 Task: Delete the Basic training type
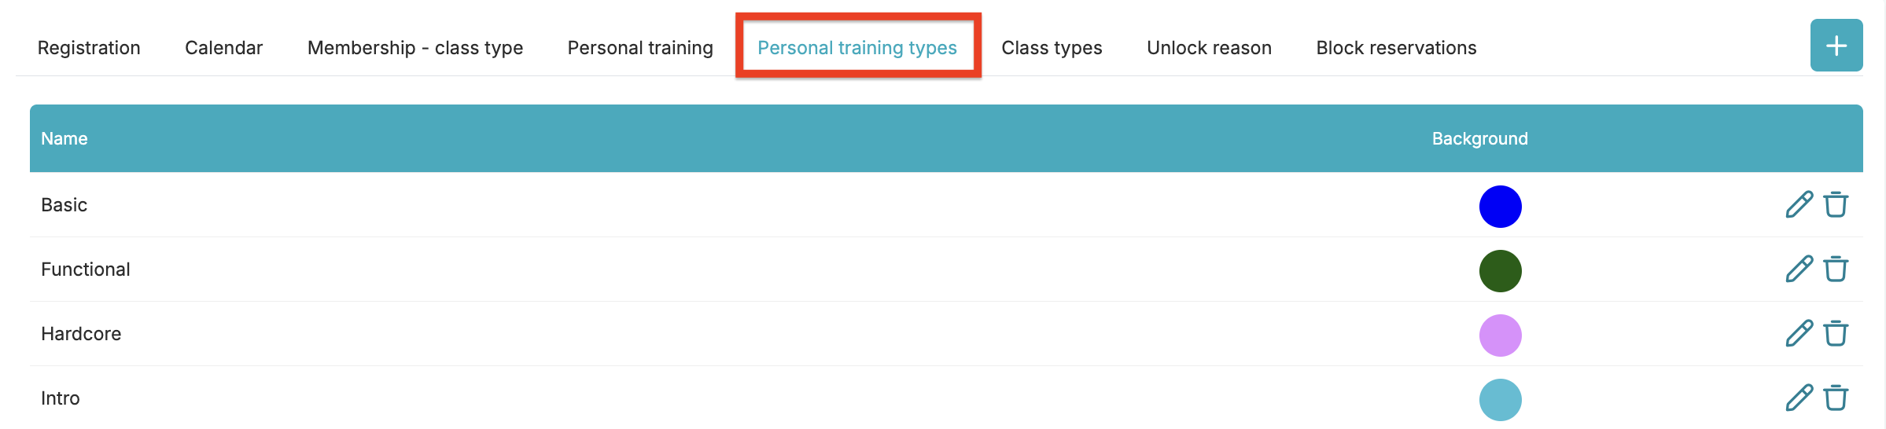click(x=1836, y=205)
